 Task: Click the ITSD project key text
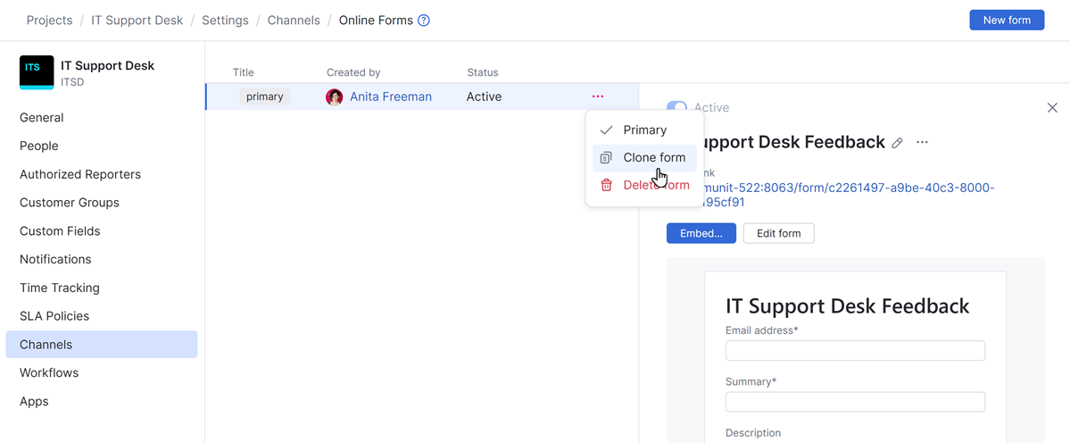click(x=72, y=82)
